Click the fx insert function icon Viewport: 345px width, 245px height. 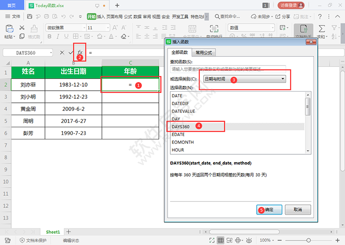click(x=80, y=53)
